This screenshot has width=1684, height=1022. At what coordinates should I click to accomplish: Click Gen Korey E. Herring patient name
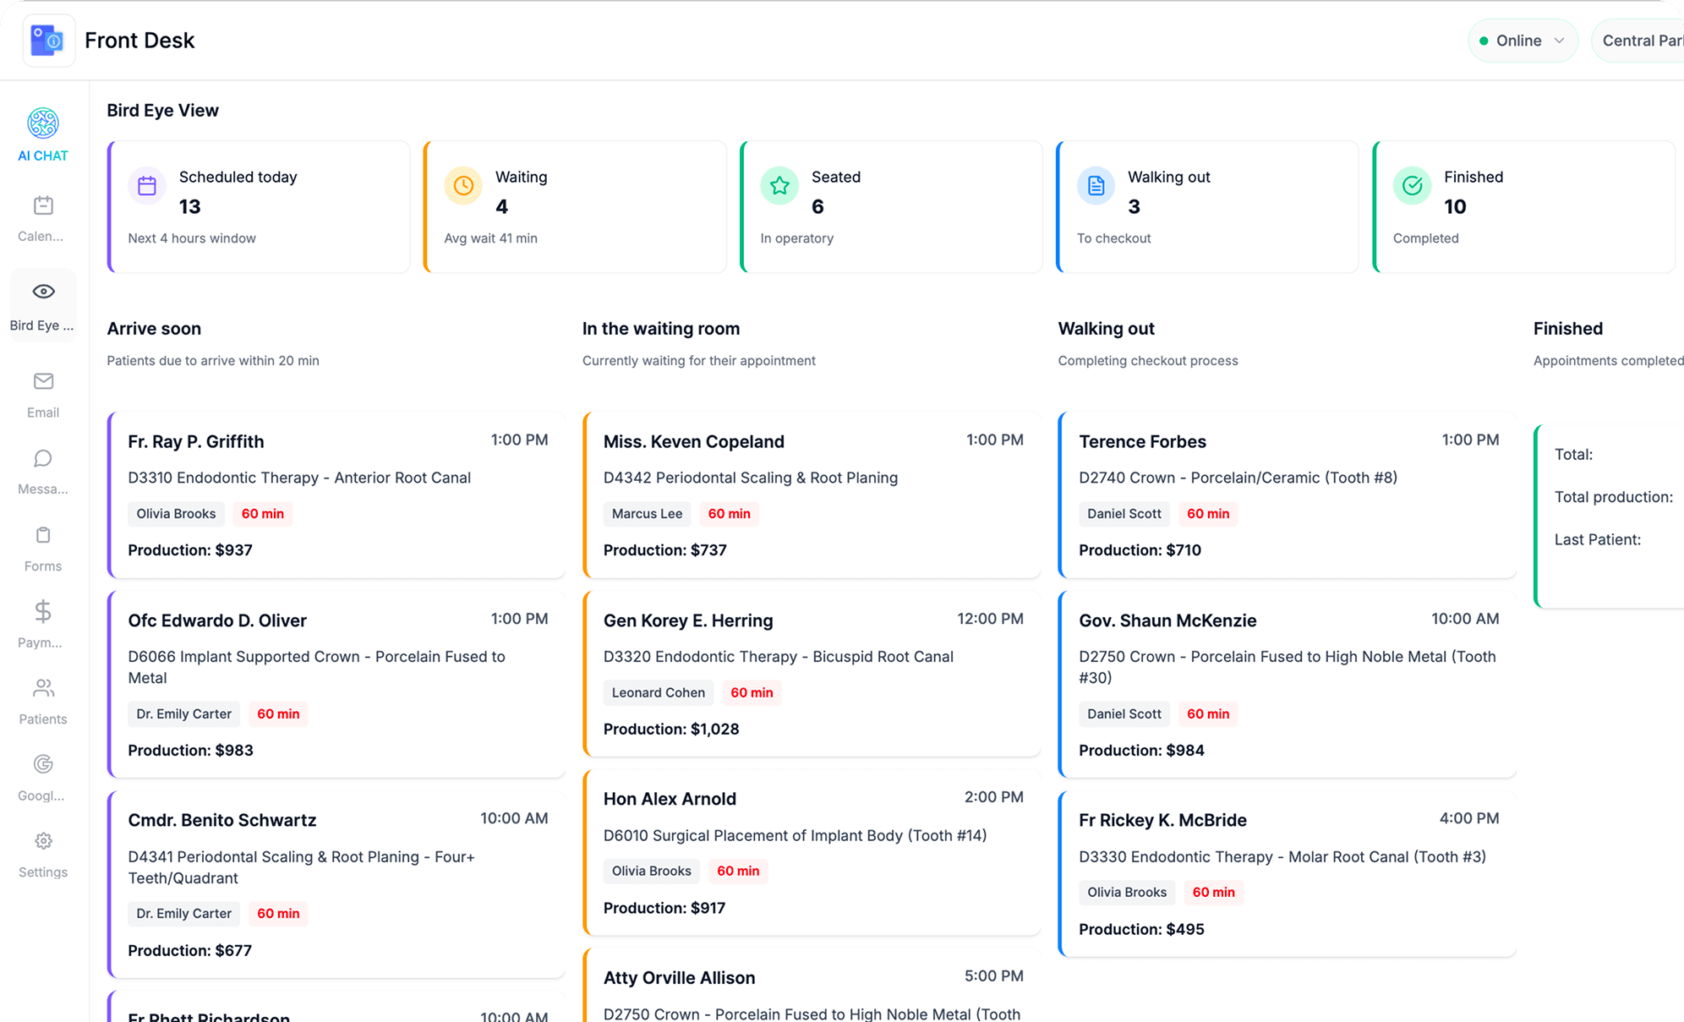(687, 620)
